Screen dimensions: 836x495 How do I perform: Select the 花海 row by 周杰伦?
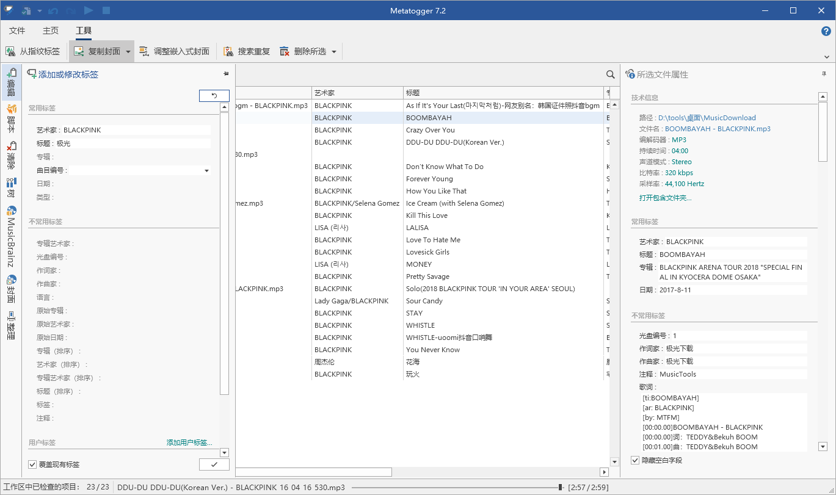pyautogui.click(x=423, y=362)
